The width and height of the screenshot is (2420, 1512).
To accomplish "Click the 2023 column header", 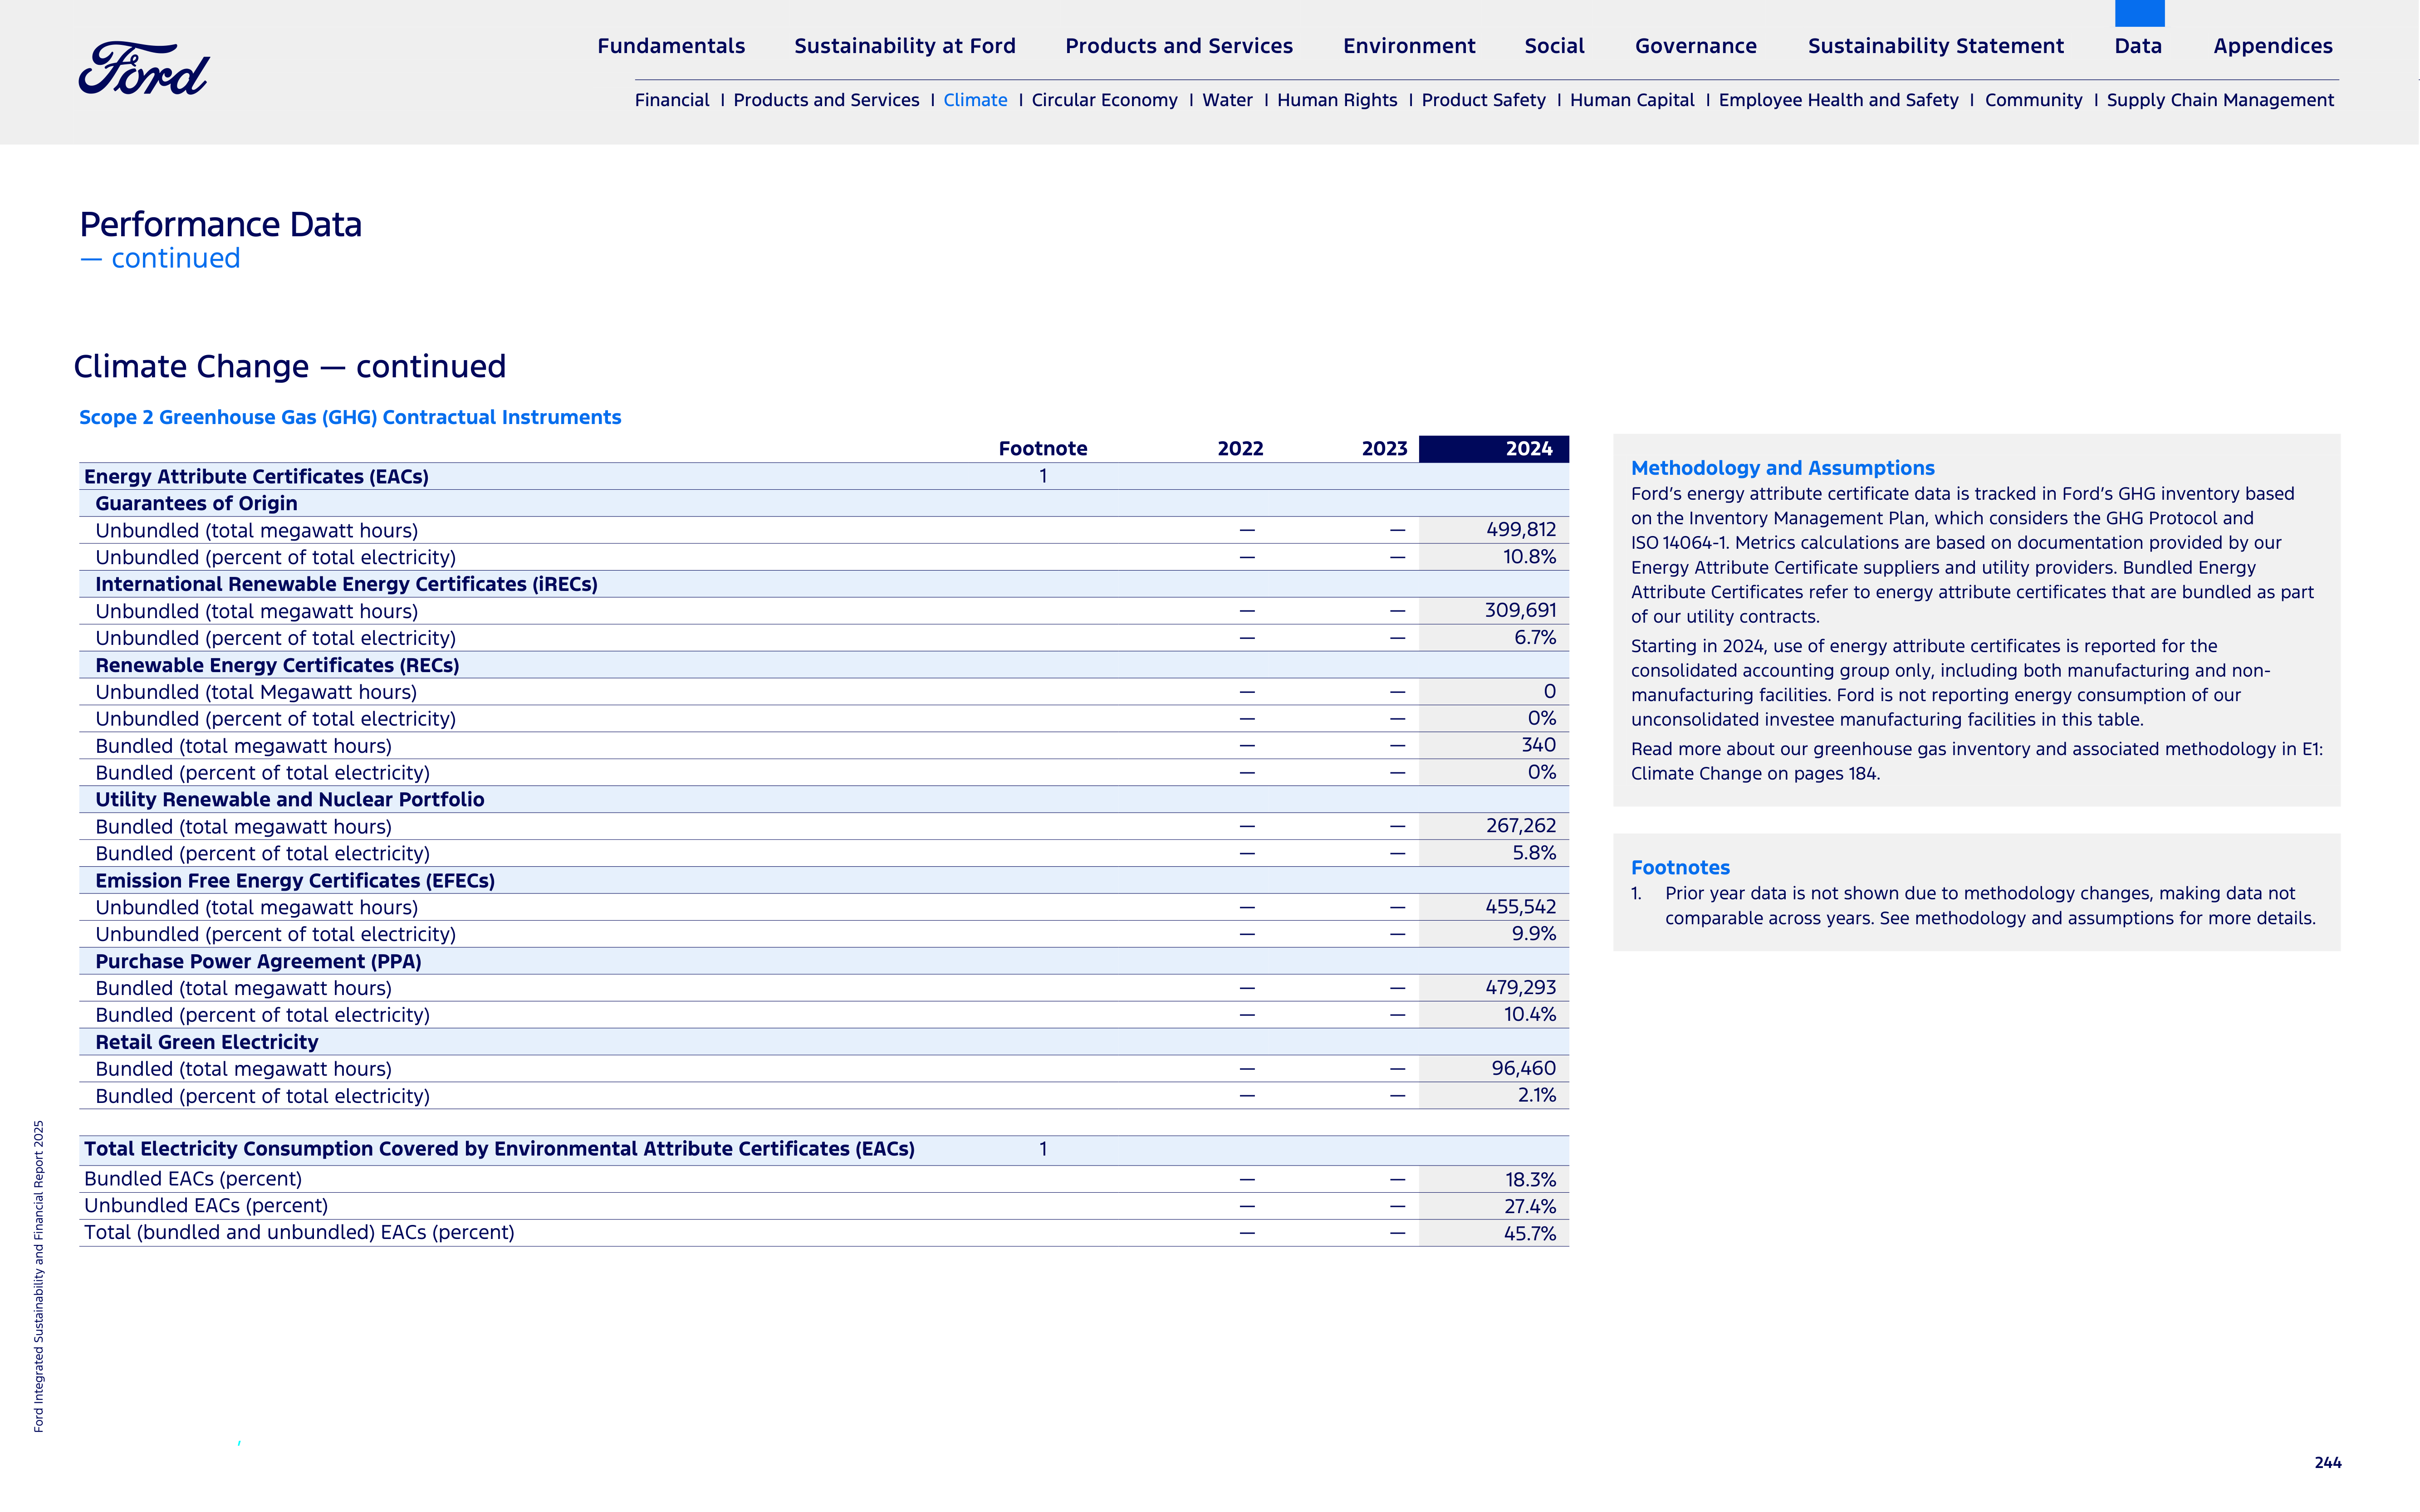I will (1384, 449).
